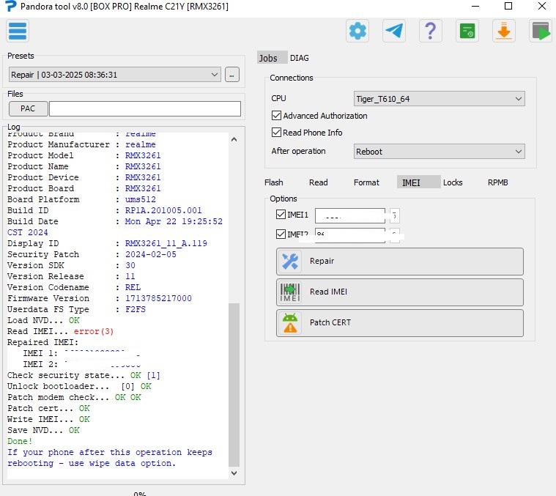Click the log scroll up arrow
Screen dimensions: 556x496
click(x=234, y=140)
